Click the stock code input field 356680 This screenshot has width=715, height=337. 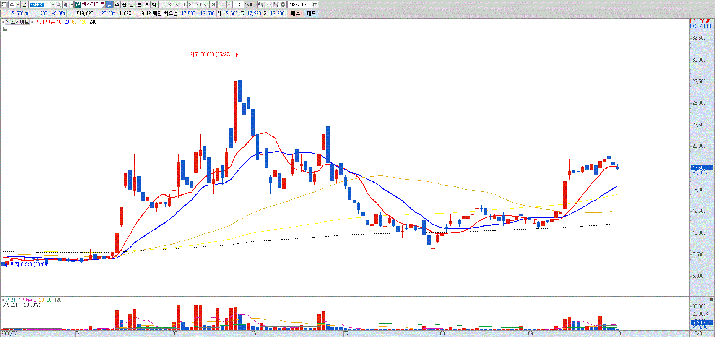point(39,5)
